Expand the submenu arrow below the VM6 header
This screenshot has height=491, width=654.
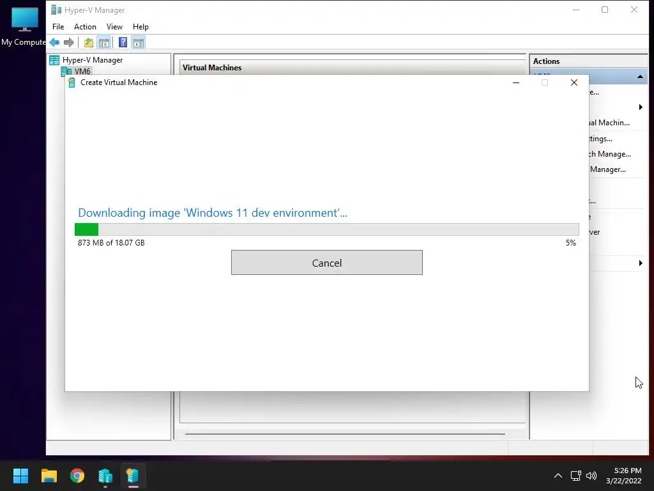pyautogui.click(x=641, y=107)
